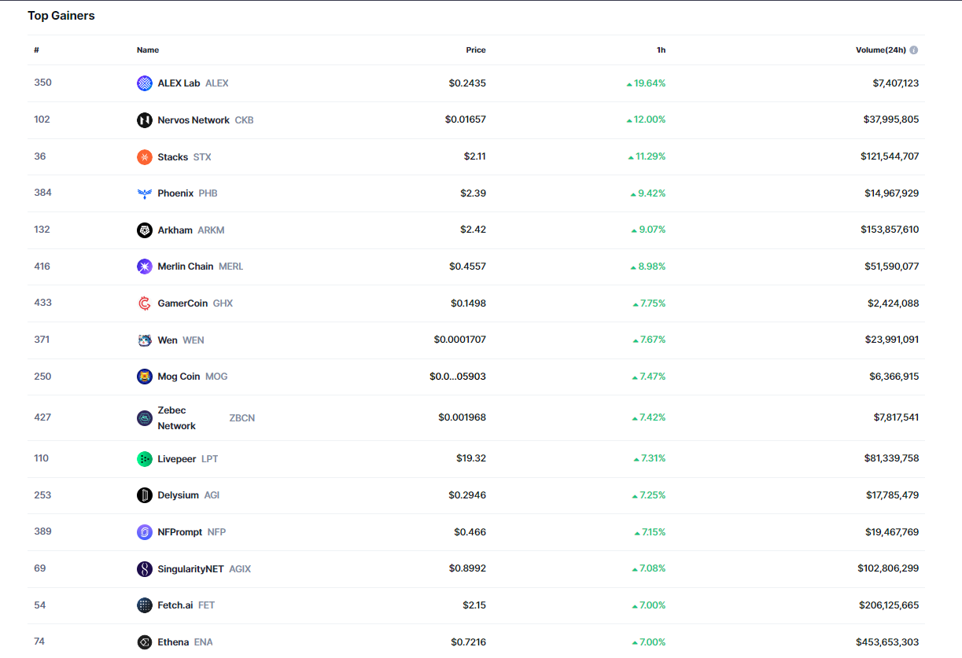Click the Ethena ENA coin name

(173, 642)
